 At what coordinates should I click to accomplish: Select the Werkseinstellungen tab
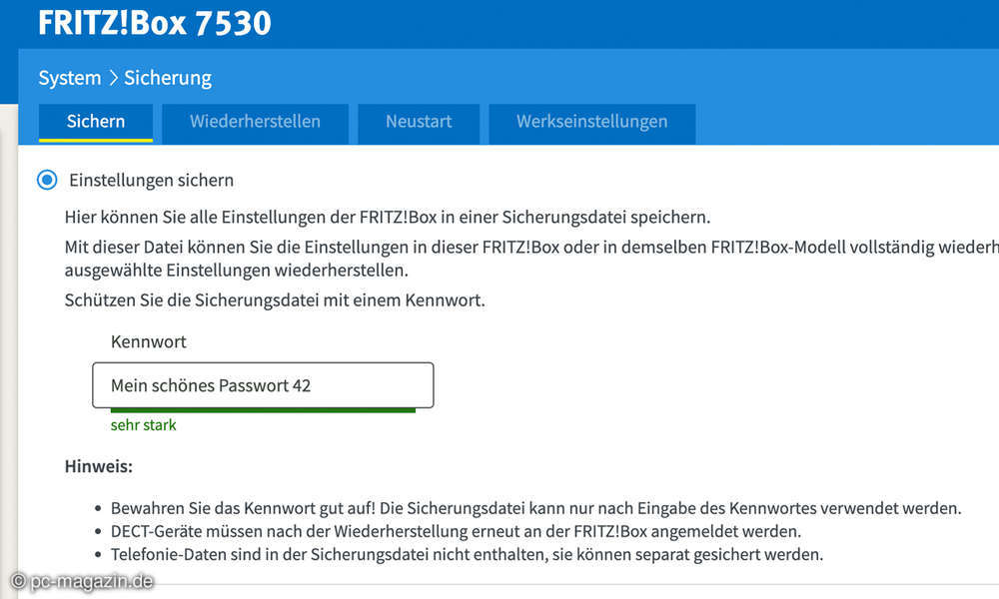pos(591,122)
